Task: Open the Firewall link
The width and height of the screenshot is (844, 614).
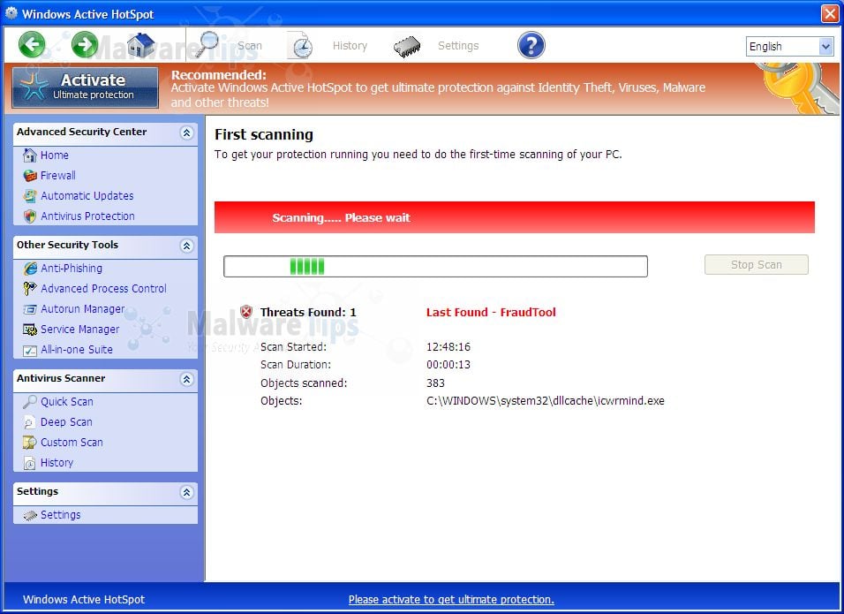Action: point(57,176)
